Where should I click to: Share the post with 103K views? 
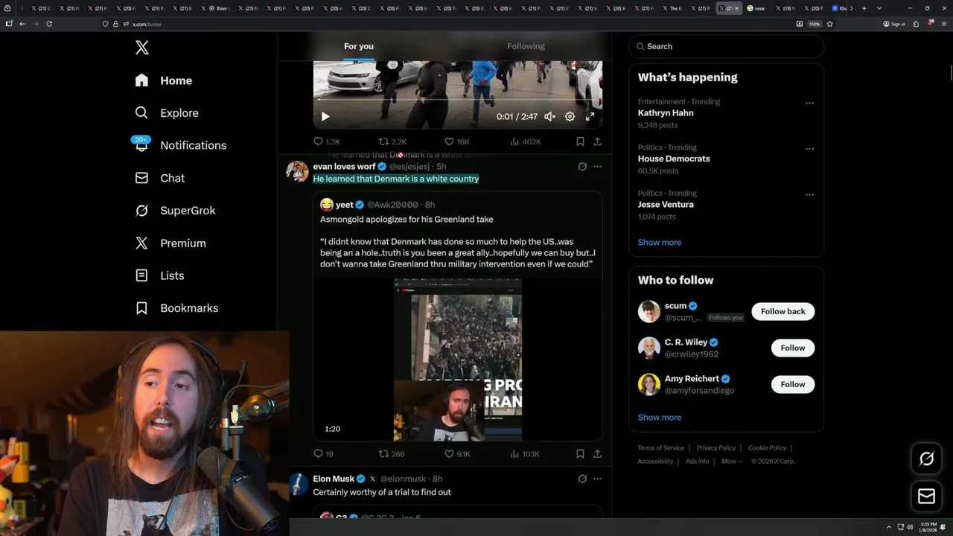point(597,453)
